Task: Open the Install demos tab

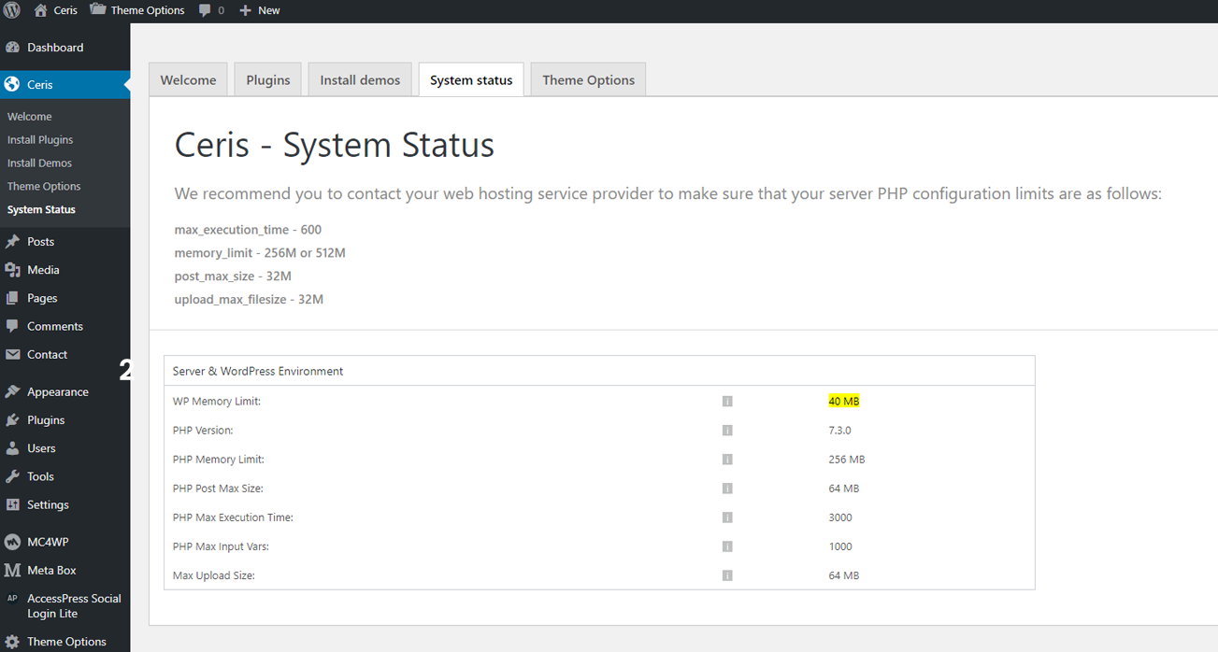Action: click(360, 79)
